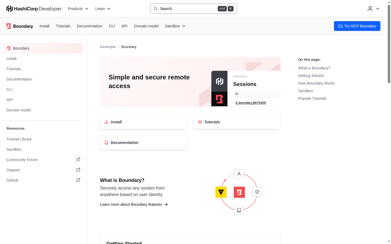
Task: Jump to Getting Started section
Action: tap(311, 76)
